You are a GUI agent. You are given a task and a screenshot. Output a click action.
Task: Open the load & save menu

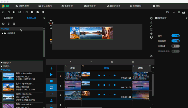22,6
